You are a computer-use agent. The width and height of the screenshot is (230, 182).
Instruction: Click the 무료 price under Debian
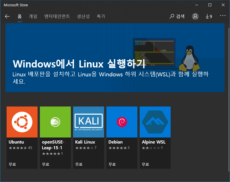[x=112, y=164]
